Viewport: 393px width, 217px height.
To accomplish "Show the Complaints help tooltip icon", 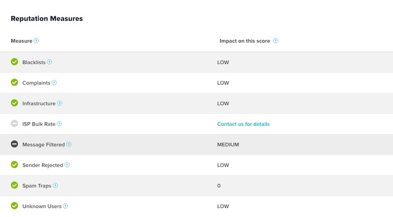I will click(54, 82).
